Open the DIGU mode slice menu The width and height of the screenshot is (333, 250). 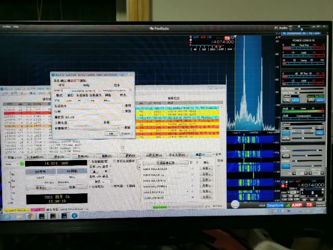[213, 49]
